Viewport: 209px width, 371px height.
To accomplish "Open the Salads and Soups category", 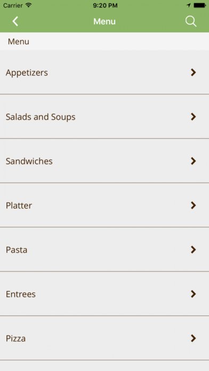I will [x=104, y=116].
